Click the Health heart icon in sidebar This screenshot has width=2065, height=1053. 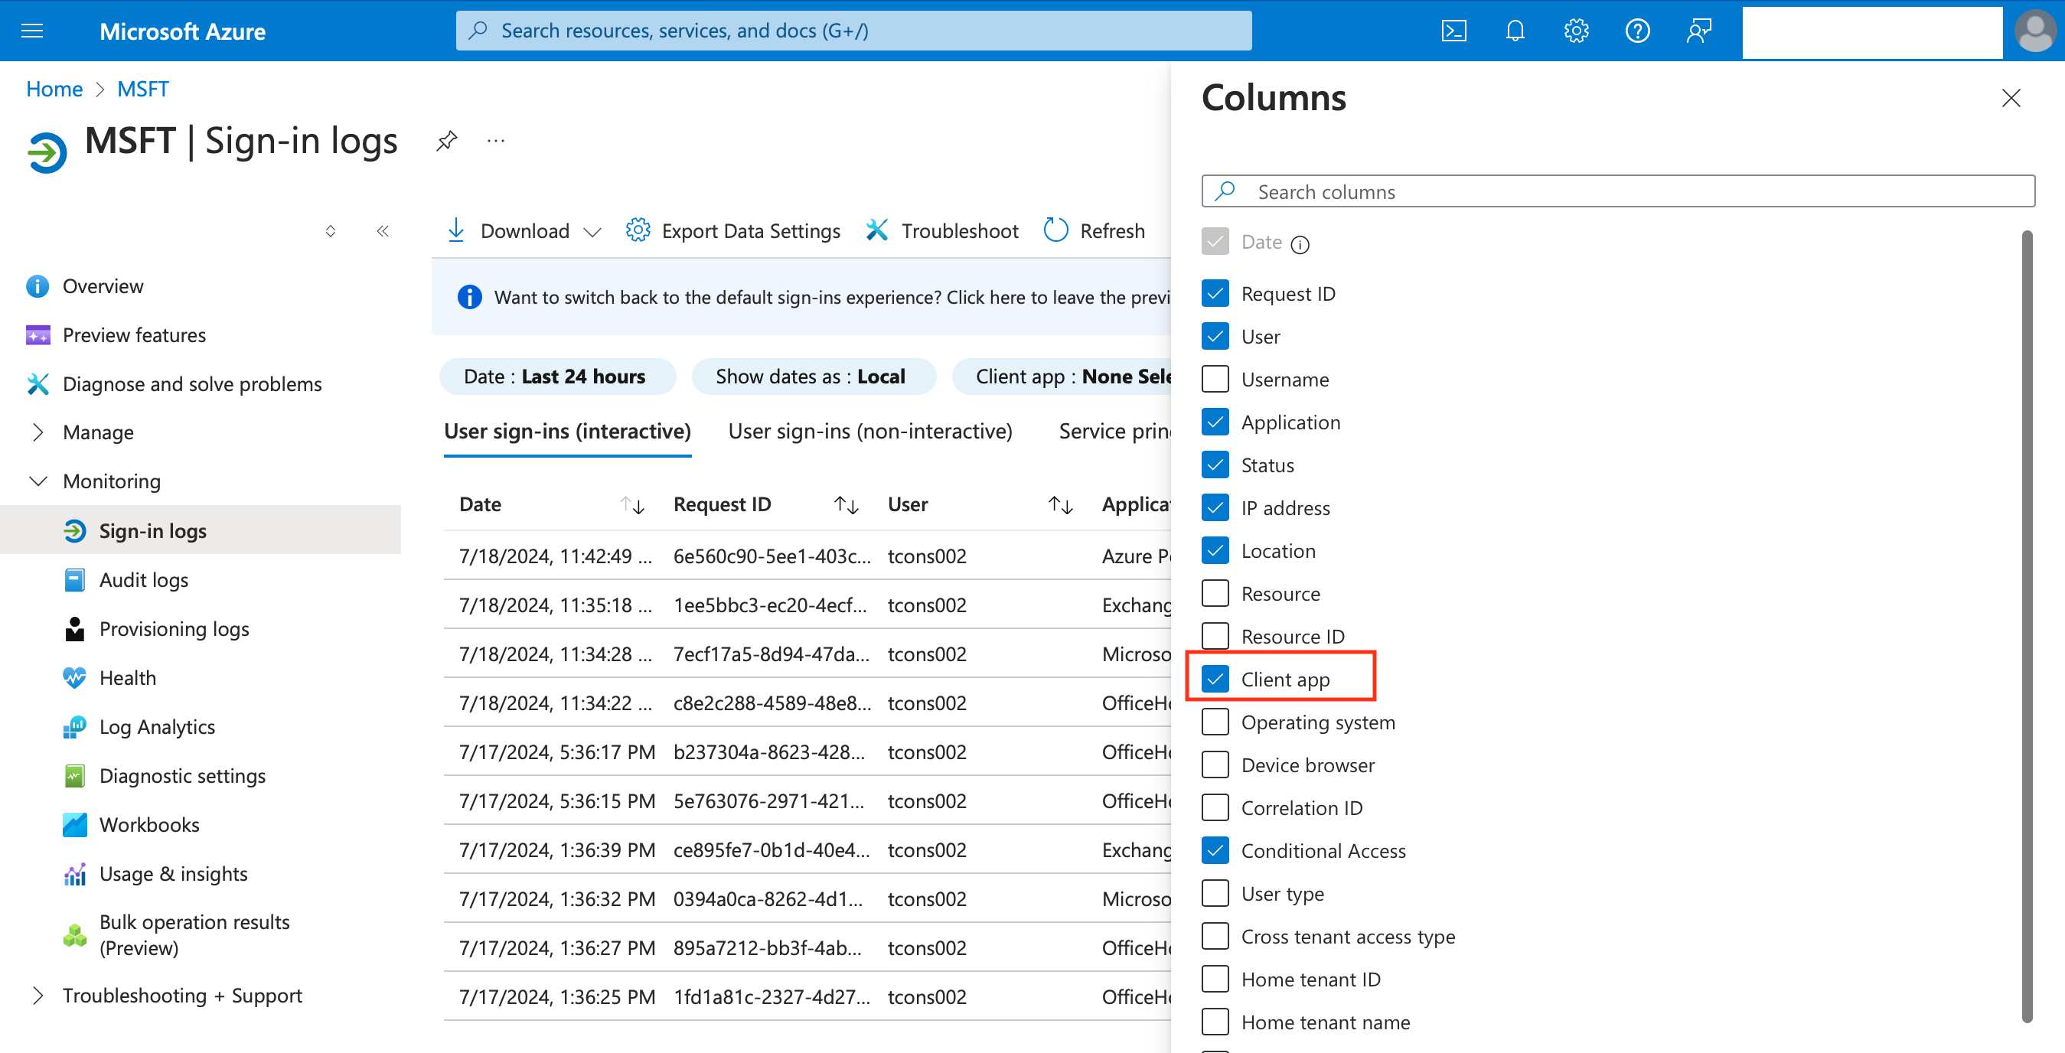click(74, 678)
